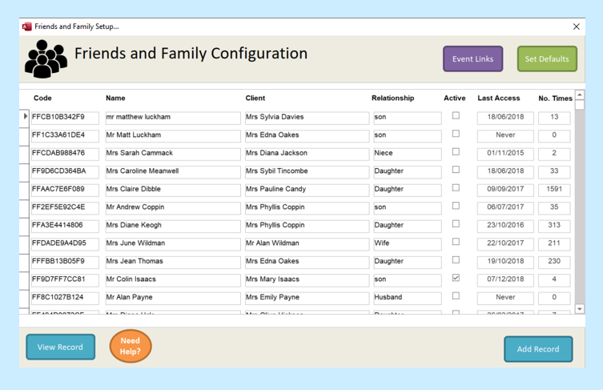Click the relationship field Wife
This screenshot has height=390, width=603.
(x=408, y=244)
